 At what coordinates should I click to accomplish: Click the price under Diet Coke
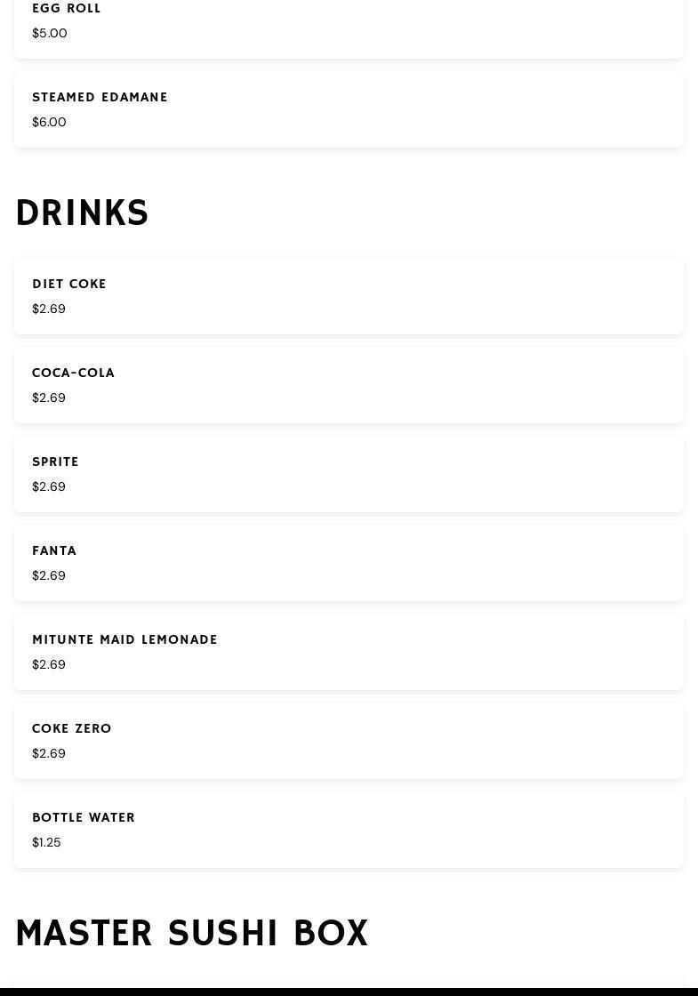click(x=49, y=309)
